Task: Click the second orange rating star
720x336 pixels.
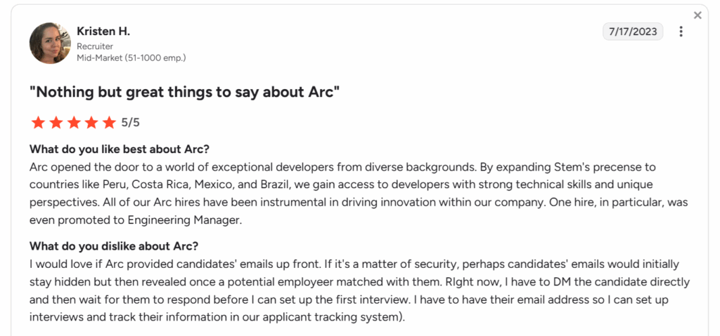Action: [x=56, y=122]
